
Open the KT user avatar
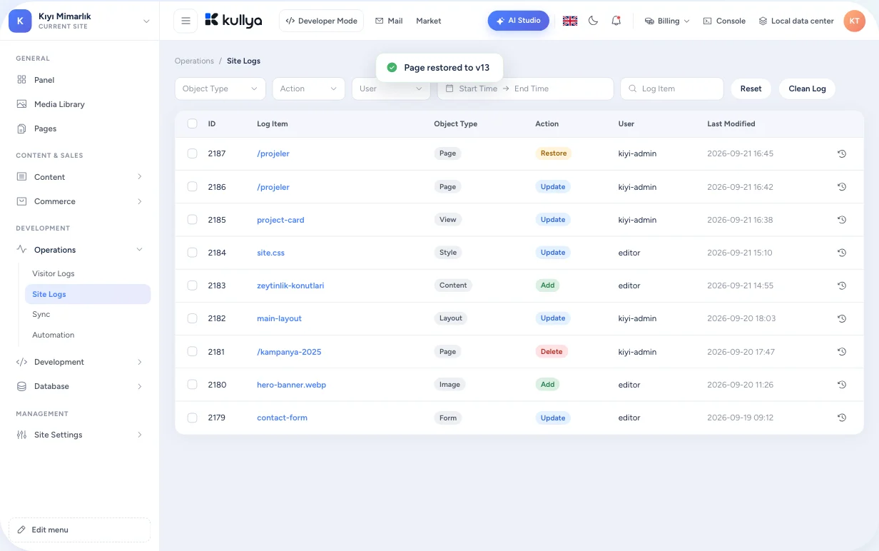pos(854,21)
